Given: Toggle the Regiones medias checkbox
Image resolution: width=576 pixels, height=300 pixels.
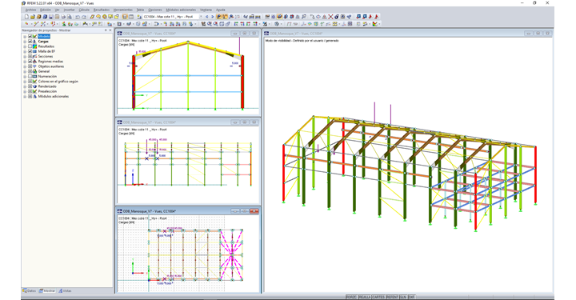Looking at the screenshot, I should click(x=30, y=62).
